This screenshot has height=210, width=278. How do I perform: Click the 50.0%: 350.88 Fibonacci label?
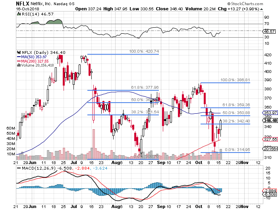pos(236,113)
